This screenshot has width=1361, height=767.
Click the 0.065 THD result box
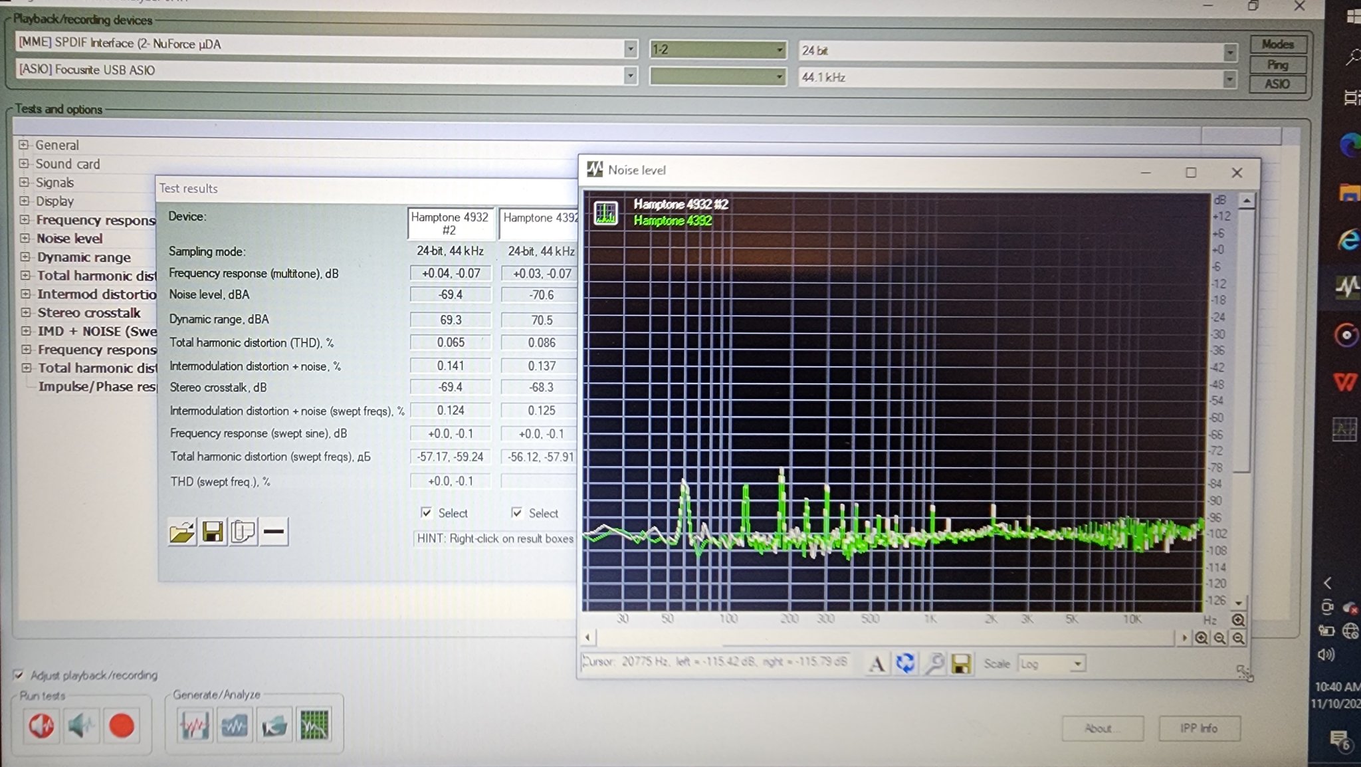451,342
